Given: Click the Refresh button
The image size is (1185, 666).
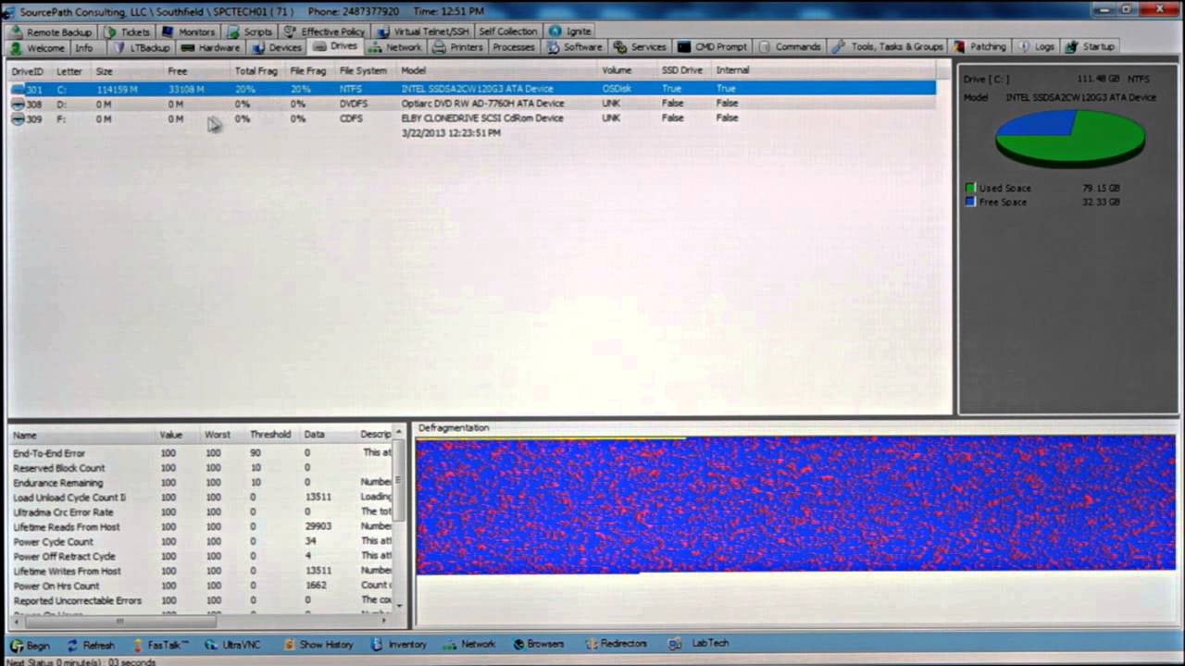Looking at the screenshot, I should pos(90,645).
